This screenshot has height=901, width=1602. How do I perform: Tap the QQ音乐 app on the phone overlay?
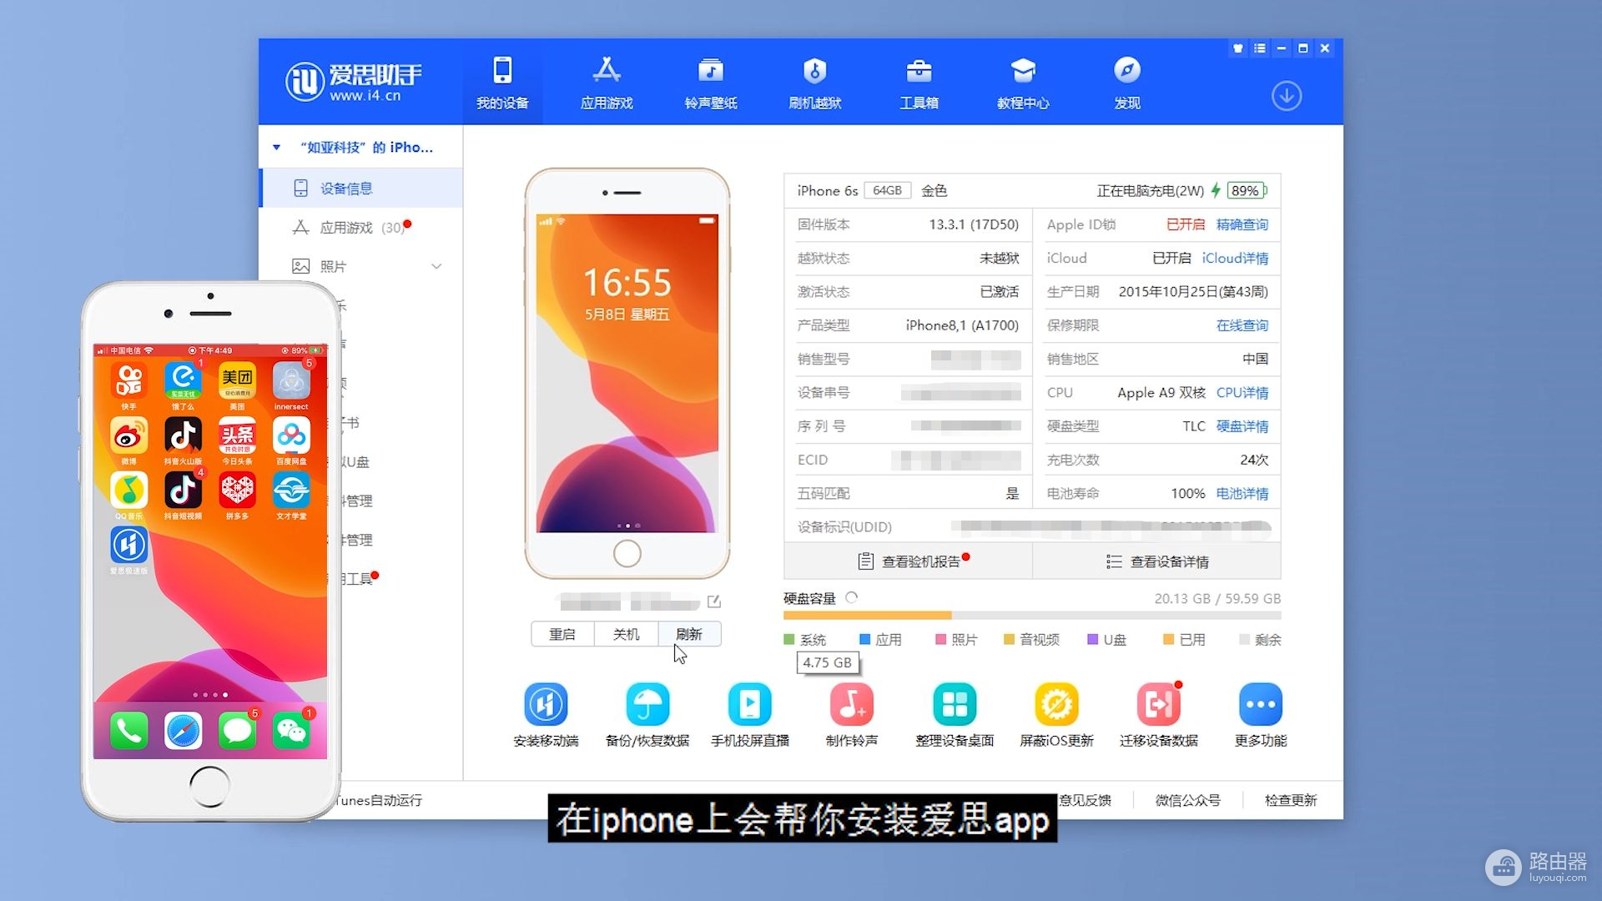click(x=129, y=491)
